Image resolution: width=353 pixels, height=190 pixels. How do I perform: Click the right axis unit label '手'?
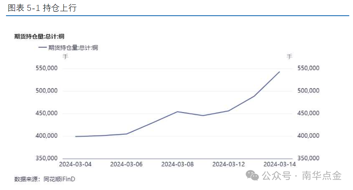[x=289, y=56]
